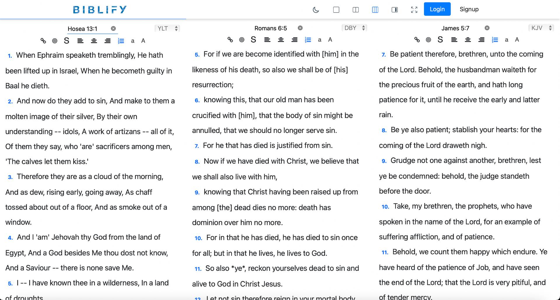Align text left in James panel
Screen dimensions: 560x300
pyautogui.click(x=454, y=40)
